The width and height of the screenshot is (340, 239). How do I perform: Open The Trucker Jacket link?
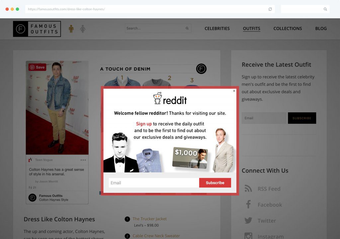coord(149,219)
